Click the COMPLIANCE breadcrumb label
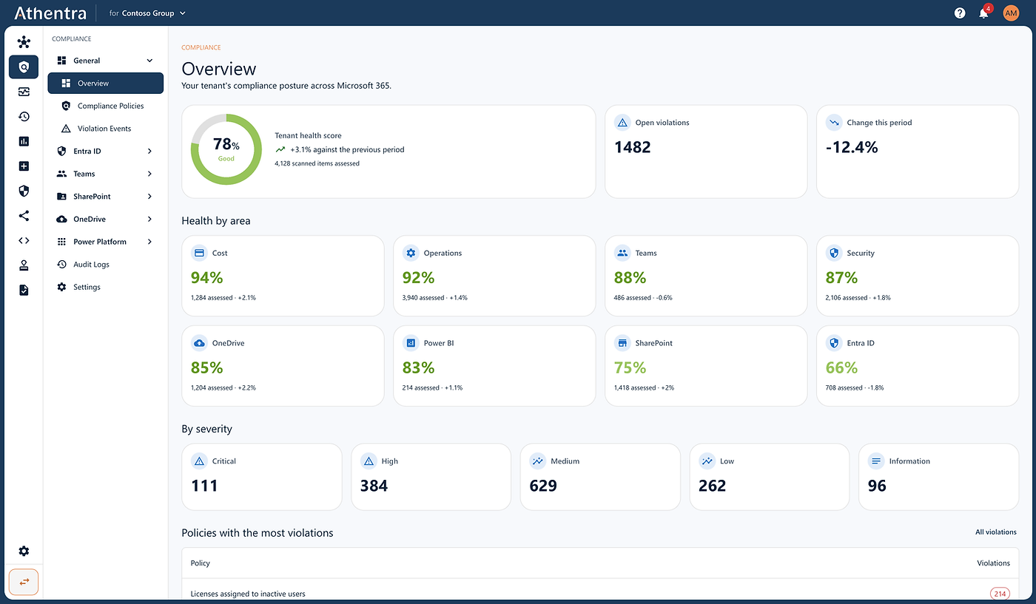This screenshot has width=1036, height=604. coord(201,47)
